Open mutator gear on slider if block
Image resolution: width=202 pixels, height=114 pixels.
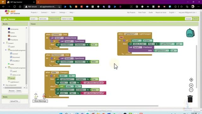tap(51, 76)
